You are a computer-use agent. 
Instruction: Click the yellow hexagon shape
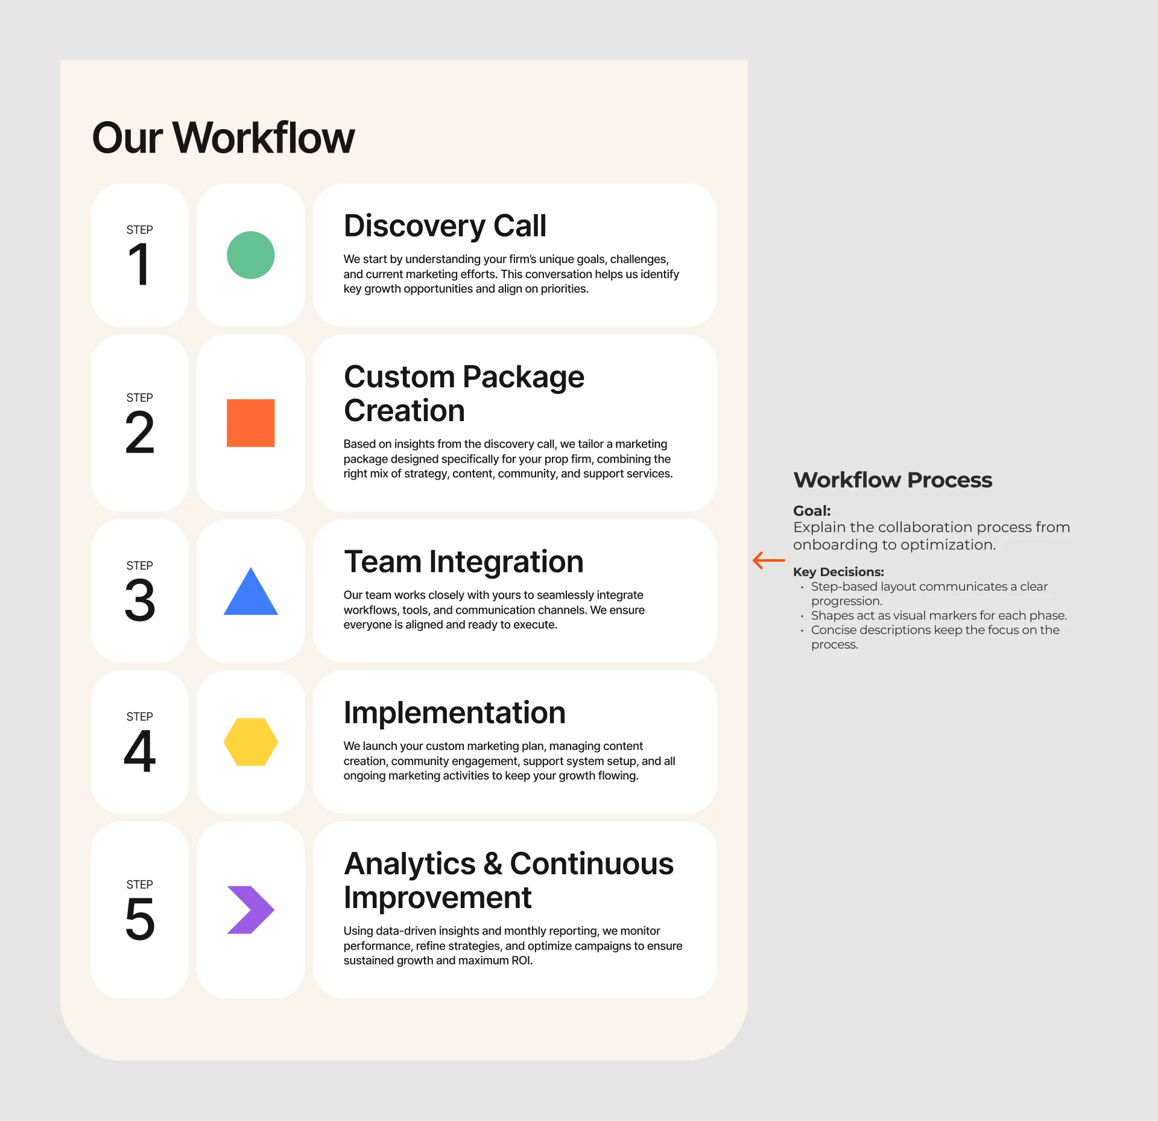pyautogui.click(x=250, y=742)
